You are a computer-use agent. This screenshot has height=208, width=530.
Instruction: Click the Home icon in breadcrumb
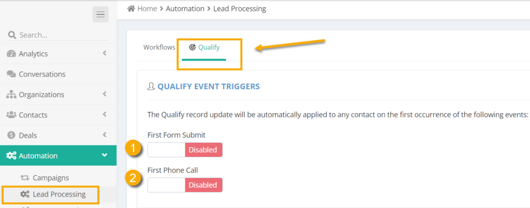click(131, 9)
